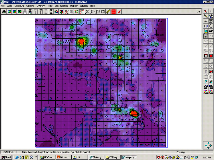Click the taskbar clock showing 12:30 PM

click(206, 157)
